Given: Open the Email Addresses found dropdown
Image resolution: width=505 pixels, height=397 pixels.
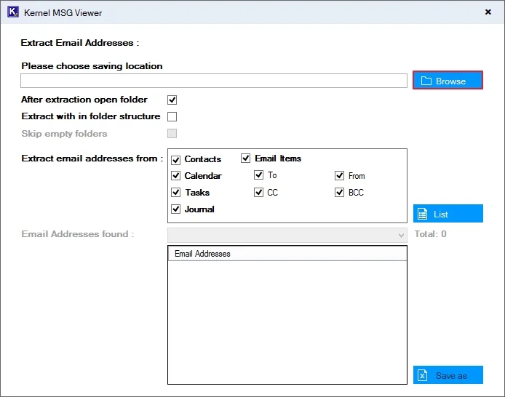Looking at the screenshot, I should [x=287, y=235].
